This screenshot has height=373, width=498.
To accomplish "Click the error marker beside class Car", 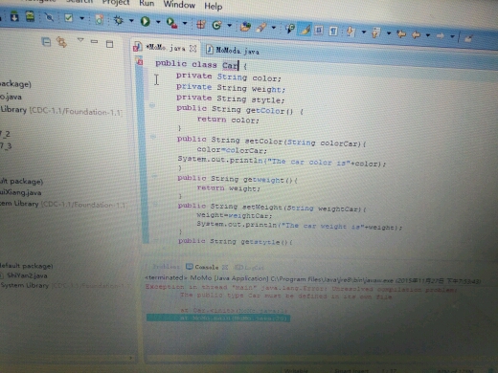I will coord(140,61).
